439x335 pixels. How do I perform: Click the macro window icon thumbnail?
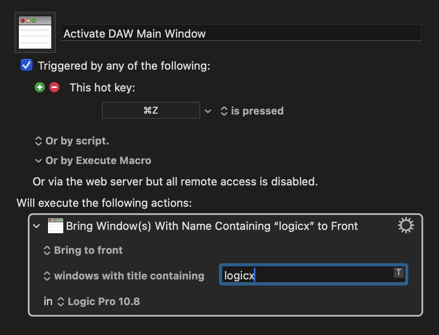[x=35, y=32]
